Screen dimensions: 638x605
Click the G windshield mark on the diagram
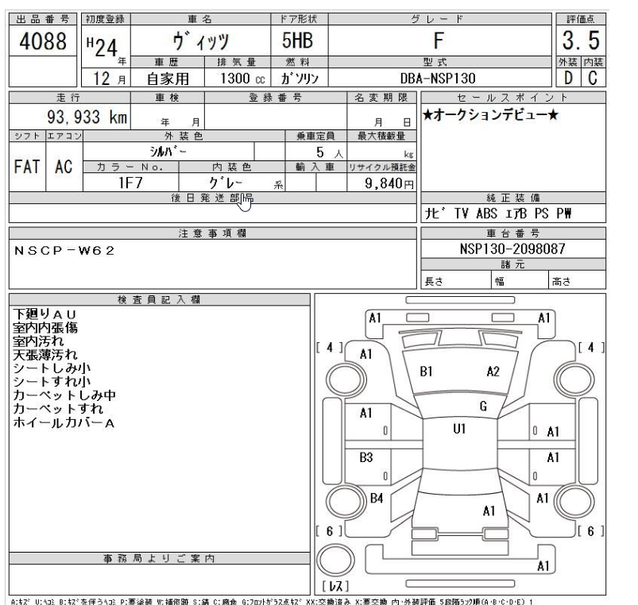pyautogui.click(x=482, y=406)
